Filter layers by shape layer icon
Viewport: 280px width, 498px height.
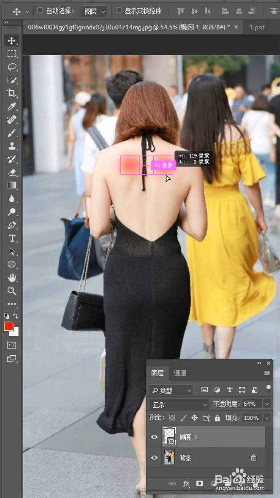pyautogui.click(x=242, y=390)
